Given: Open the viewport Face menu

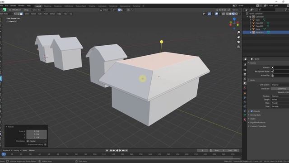Looking at the screenshot, I should coord(65,14).
